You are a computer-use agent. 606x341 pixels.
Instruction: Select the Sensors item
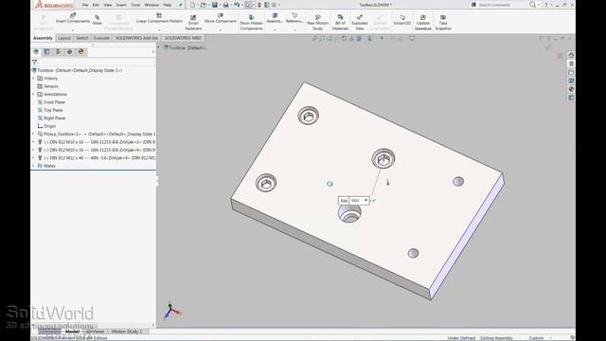point(50,86)
